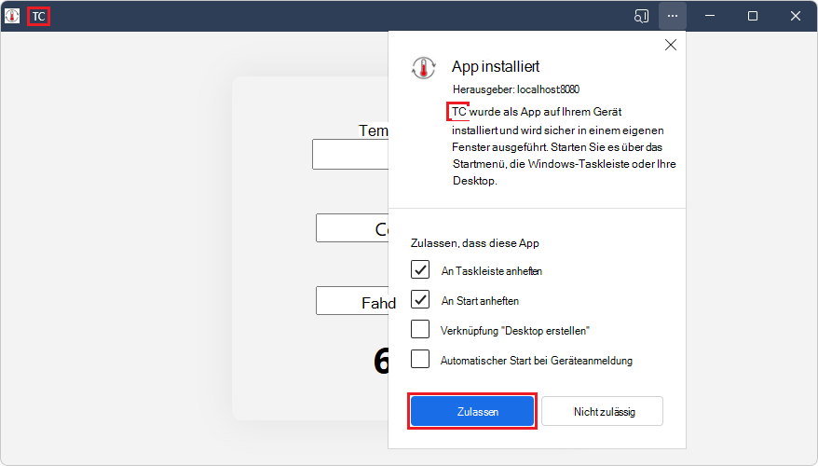Uncheck An Start anheften checkbox
Screen dimensions: 818x466
point(420,299)
